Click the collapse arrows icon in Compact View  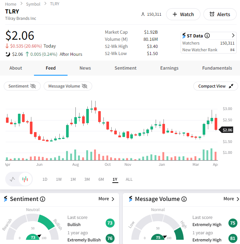click(231, 86)
